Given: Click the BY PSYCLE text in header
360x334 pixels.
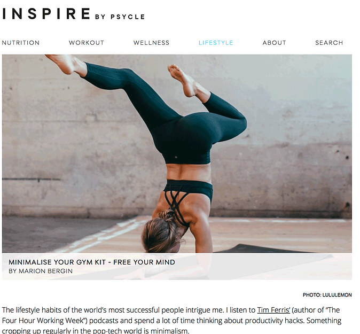Looking at the screenshot, I should pos(120,17).
